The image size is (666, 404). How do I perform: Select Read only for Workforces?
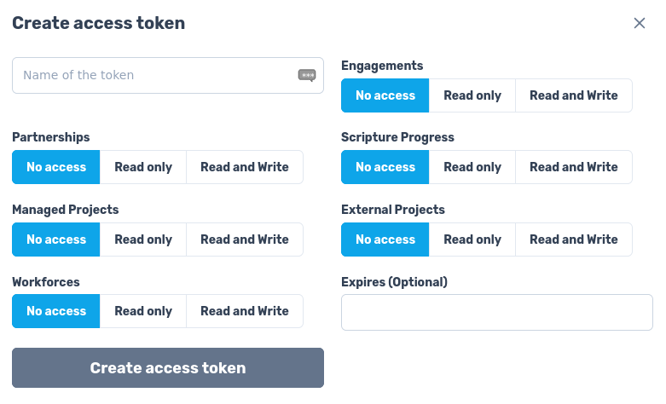(x=143, y=311)
